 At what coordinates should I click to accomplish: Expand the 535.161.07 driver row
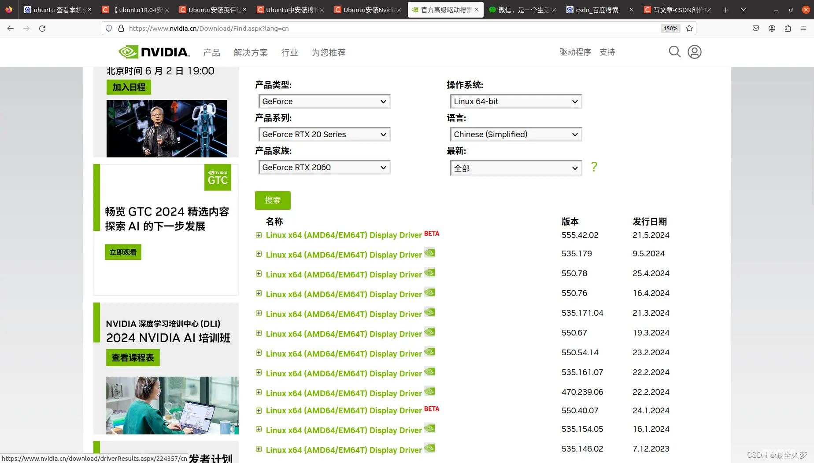[x=259, y=372]
